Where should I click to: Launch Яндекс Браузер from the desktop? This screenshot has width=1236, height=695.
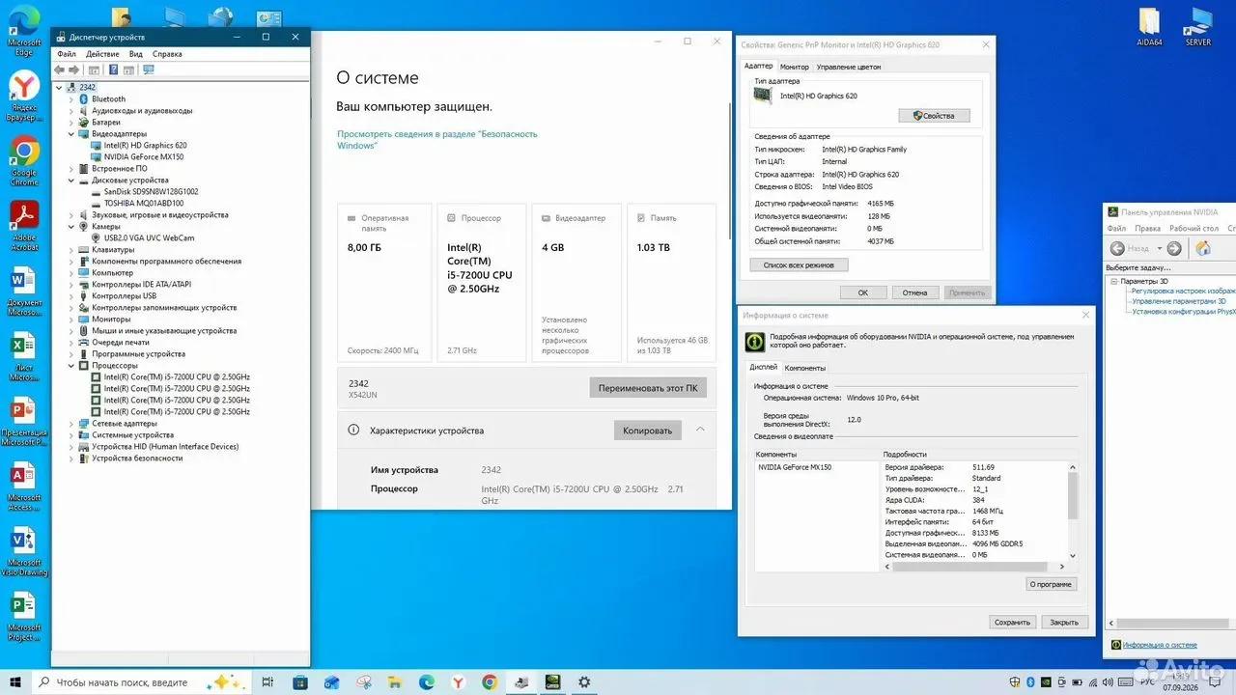pyautogui.click(x=24, y=97)
